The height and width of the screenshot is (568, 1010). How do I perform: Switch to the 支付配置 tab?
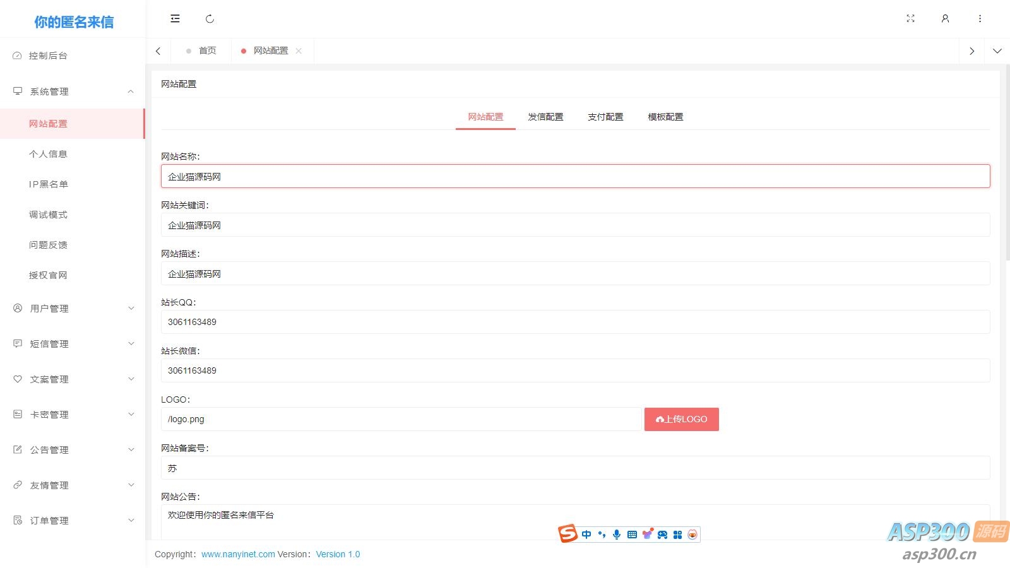[x=605, y=117]
